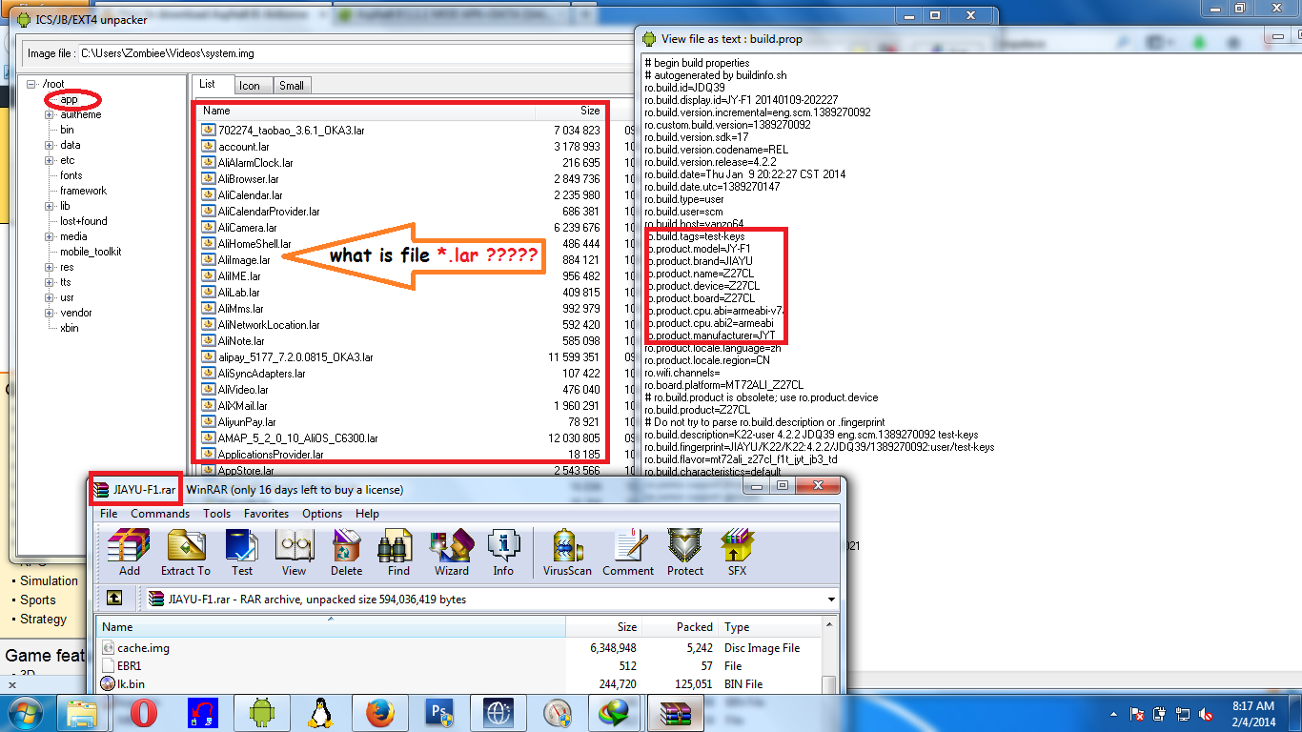Select the List view tab
This screenshot has height=732, width=1302.
211,85
